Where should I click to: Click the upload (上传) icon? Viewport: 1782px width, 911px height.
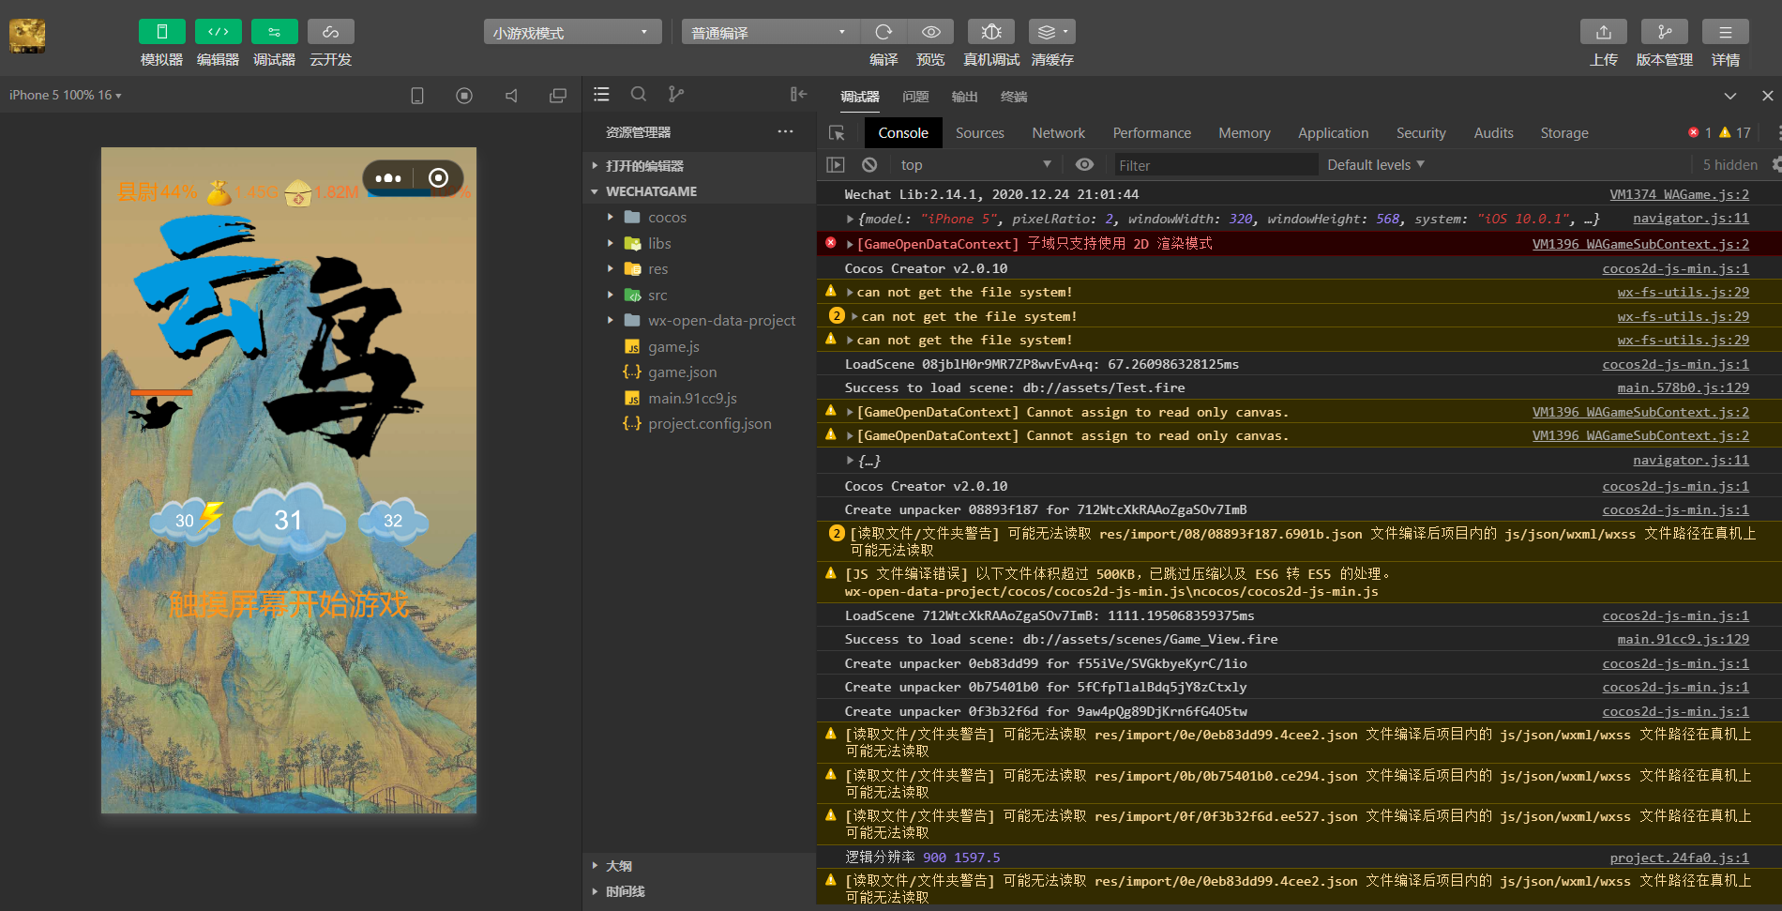point(1603,32)
